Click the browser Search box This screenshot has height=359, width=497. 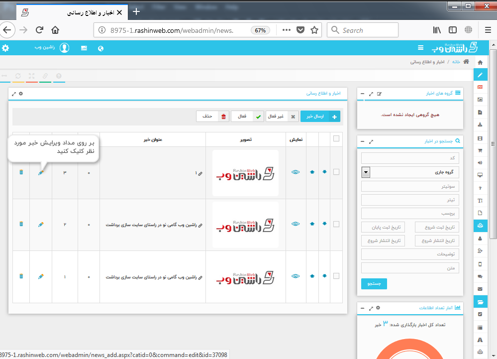(363, 30)
